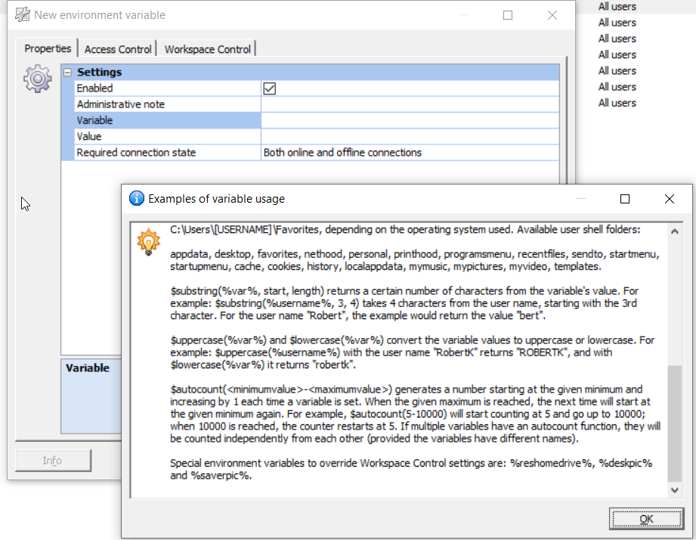696x540 pixels.
Task: Click the New environment variable window icon
Action: point(23,15)
